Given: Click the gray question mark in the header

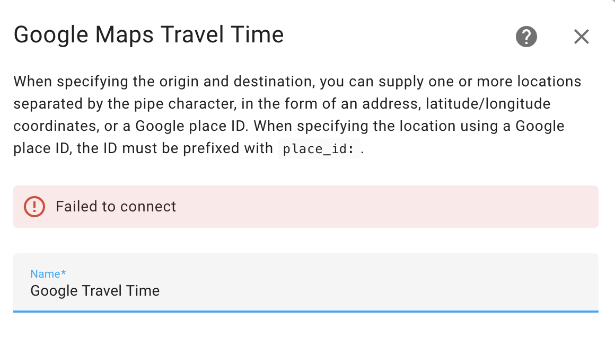Looking at the screenshot, I should 526,37.
